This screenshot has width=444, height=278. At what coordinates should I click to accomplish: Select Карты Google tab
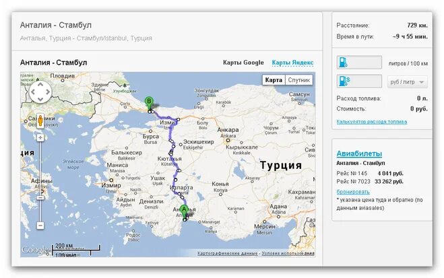[x=243, y=63]
